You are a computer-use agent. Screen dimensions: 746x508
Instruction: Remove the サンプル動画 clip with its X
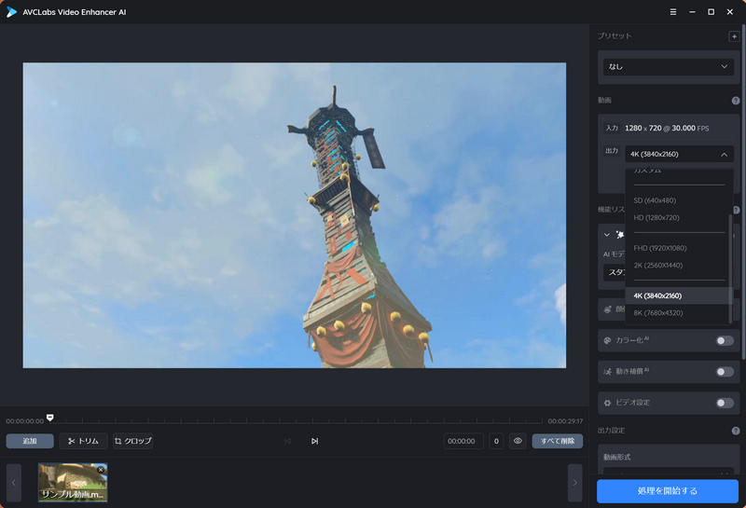101,470
